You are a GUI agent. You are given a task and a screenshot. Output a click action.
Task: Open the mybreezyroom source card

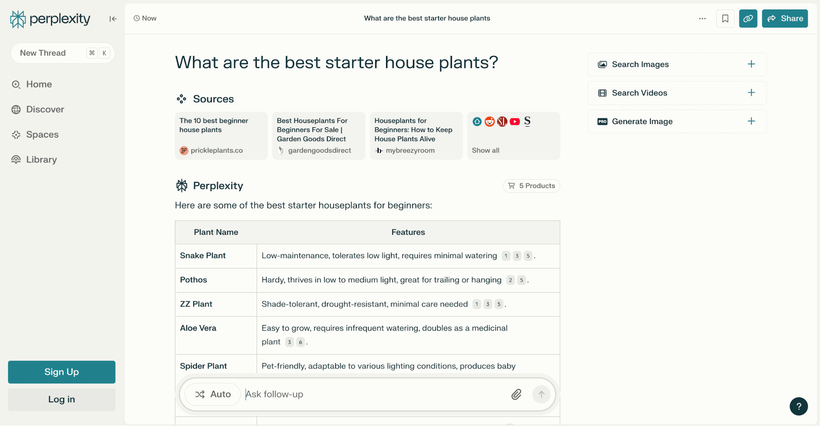click(x=416, y=136)
